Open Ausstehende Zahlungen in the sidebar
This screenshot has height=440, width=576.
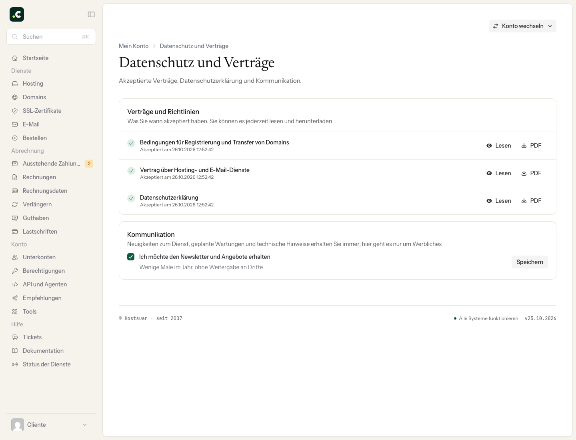[51, 164]
